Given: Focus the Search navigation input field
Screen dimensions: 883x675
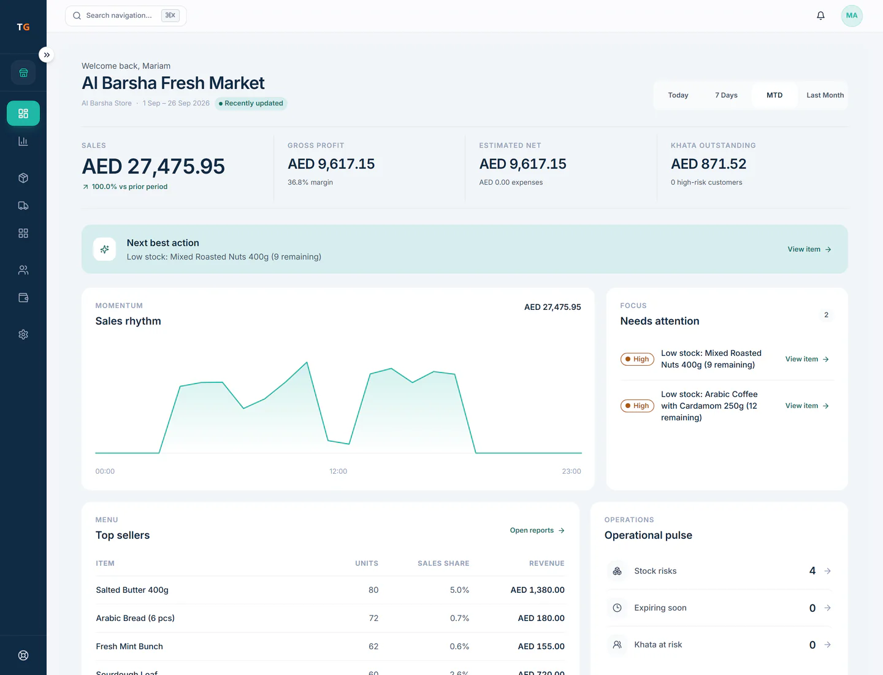Looking at the screenshot, I should (x=126, y=15).
